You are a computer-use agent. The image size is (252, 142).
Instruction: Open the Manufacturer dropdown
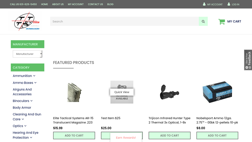(27, 54)
